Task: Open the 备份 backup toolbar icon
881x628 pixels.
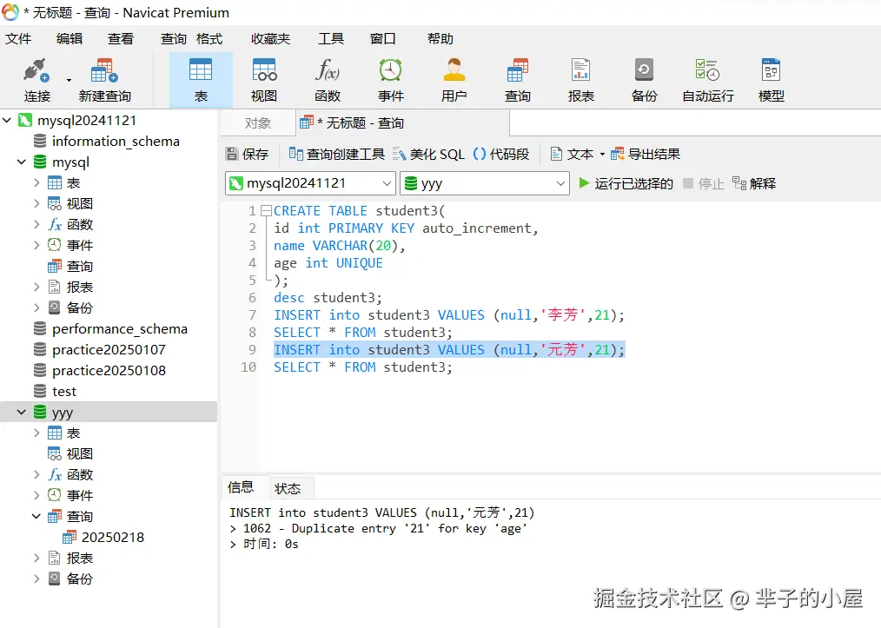Action: 644,80
